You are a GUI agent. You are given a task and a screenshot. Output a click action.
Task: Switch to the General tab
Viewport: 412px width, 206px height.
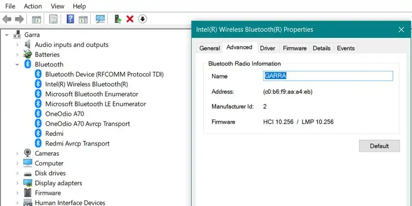click(209, 48)
